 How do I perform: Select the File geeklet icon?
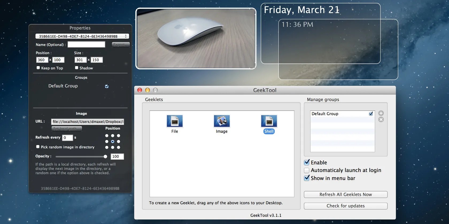pos(175,121)
